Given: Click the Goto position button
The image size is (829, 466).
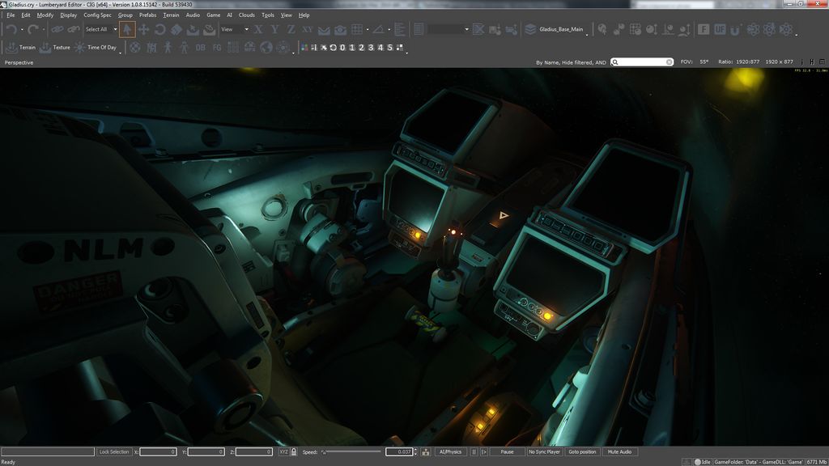Looking at the screenshot, I should pos(582,451).
